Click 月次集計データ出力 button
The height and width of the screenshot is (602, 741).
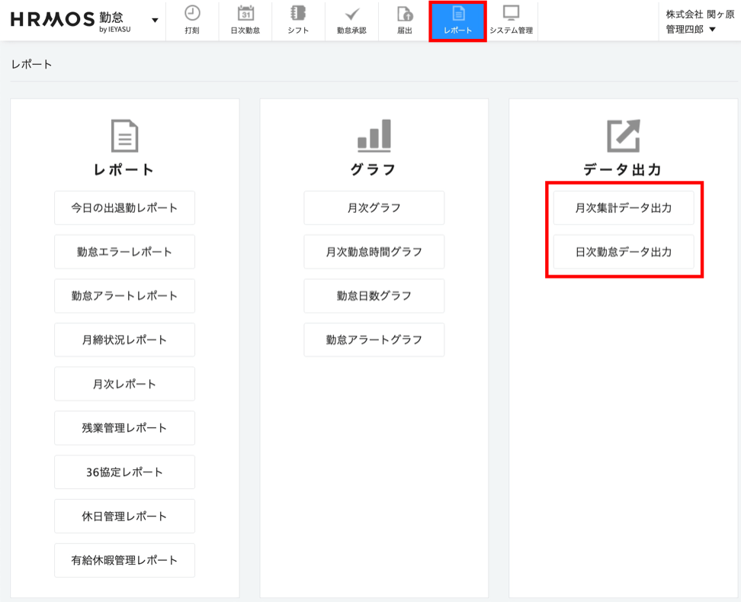624,208
